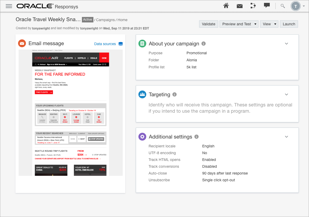This screenshot has width=309, height=217.
Task: Click info icon beside About your campaign
Action: coord(204,44)
